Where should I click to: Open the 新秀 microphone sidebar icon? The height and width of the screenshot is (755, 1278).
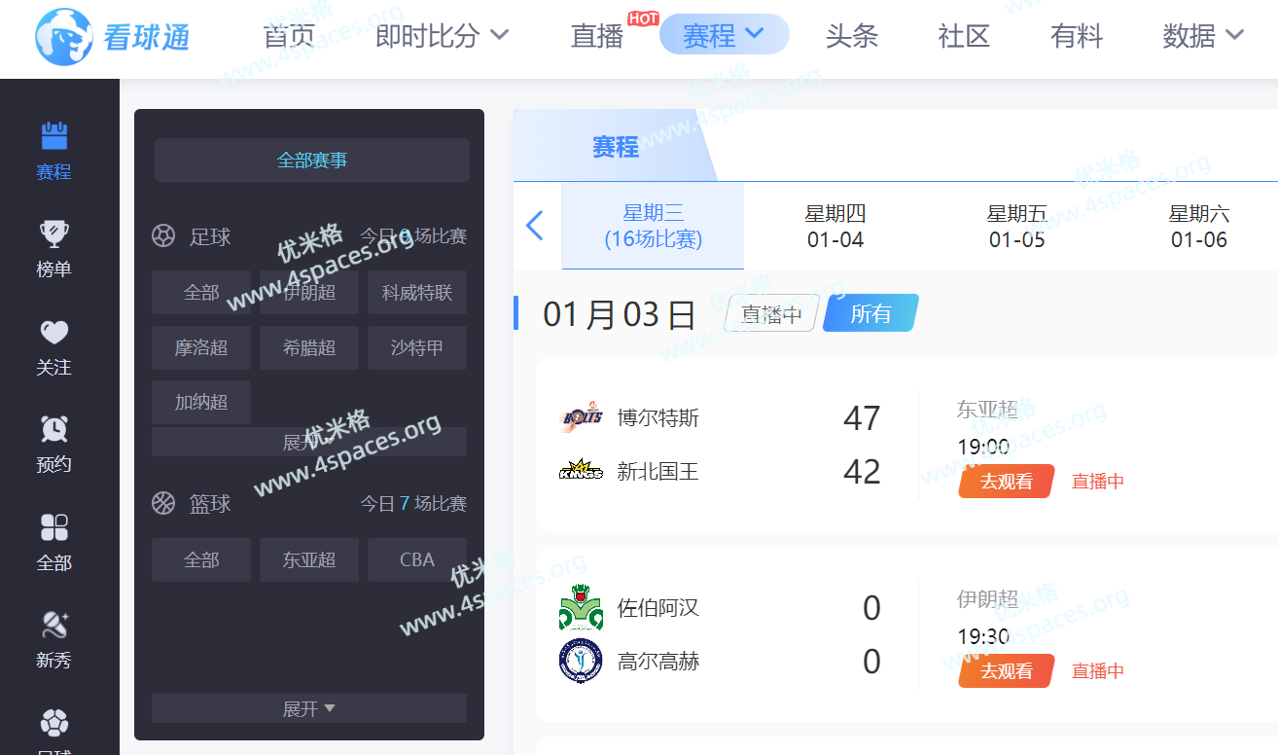(53, 625)
